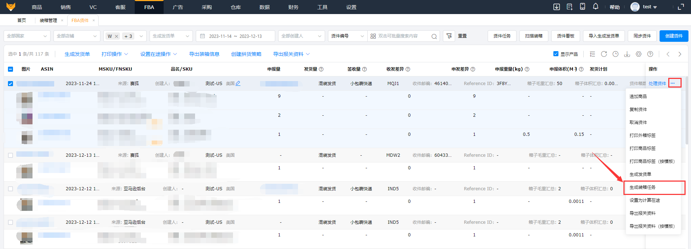
Task: Expand the 全部国家 dropdown
Action: [27, 36]
